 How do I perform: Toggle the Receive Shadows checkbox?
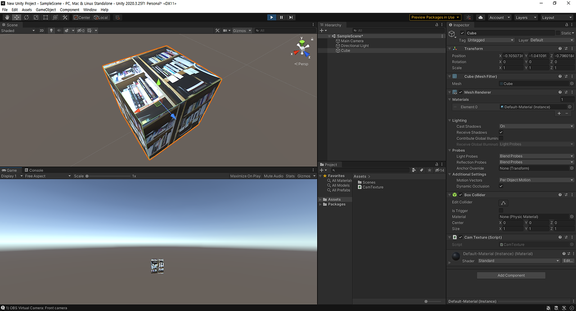tap(500, 132)
